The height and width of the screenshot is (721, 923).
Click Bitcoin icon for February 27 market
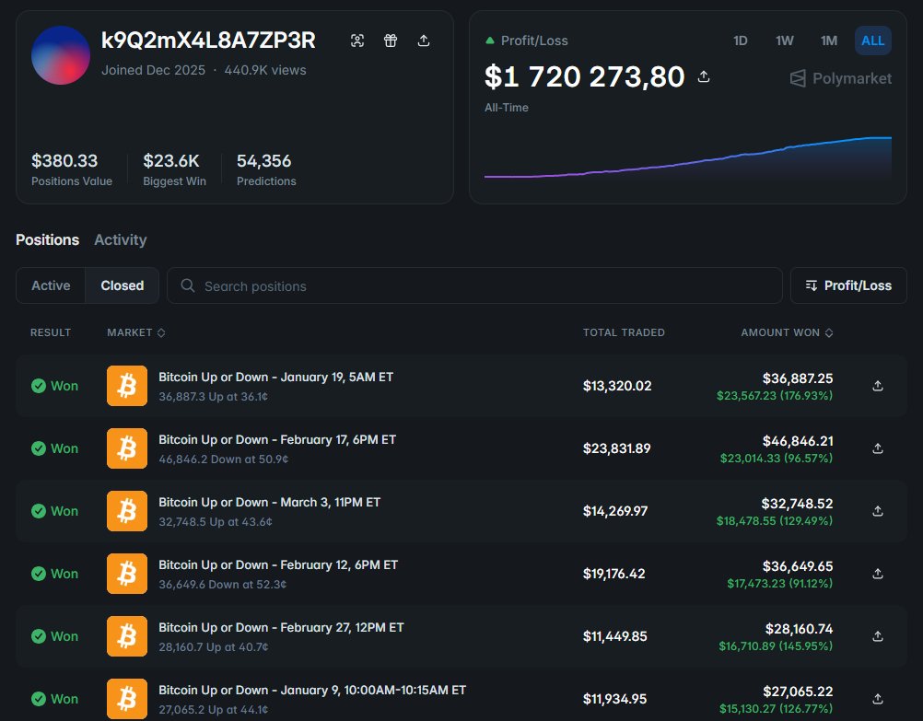click(x=127, y=636)
